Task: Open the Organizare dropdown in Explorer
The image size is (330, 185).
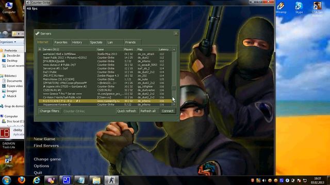Action: pyautogui.click(x=8, y=42)
